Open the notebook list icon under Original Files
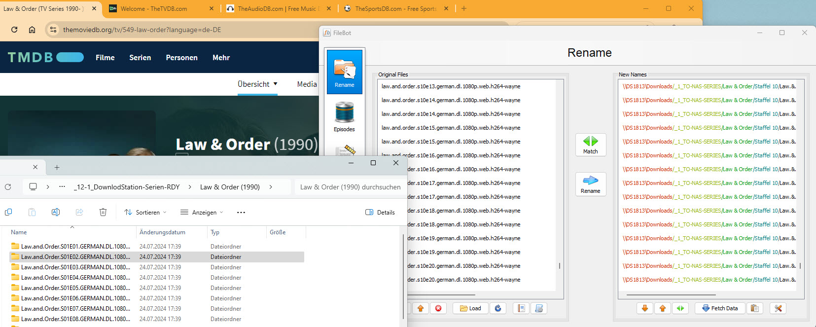This screenshot has width=816, height=327. [521, 308]
